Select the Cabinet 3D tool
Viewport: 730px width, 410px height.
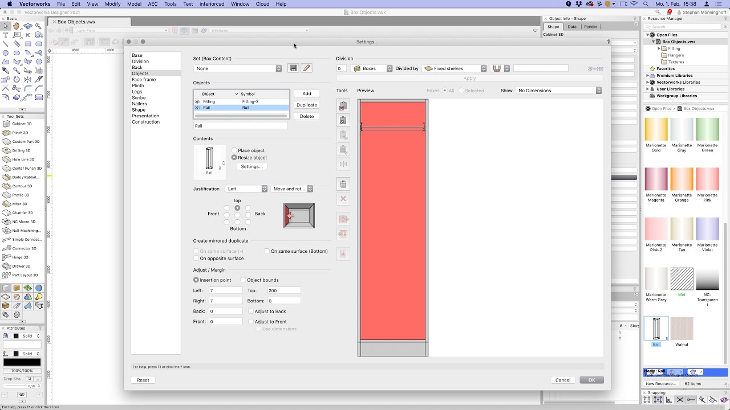pyautogui.click(x=22, y=124)
